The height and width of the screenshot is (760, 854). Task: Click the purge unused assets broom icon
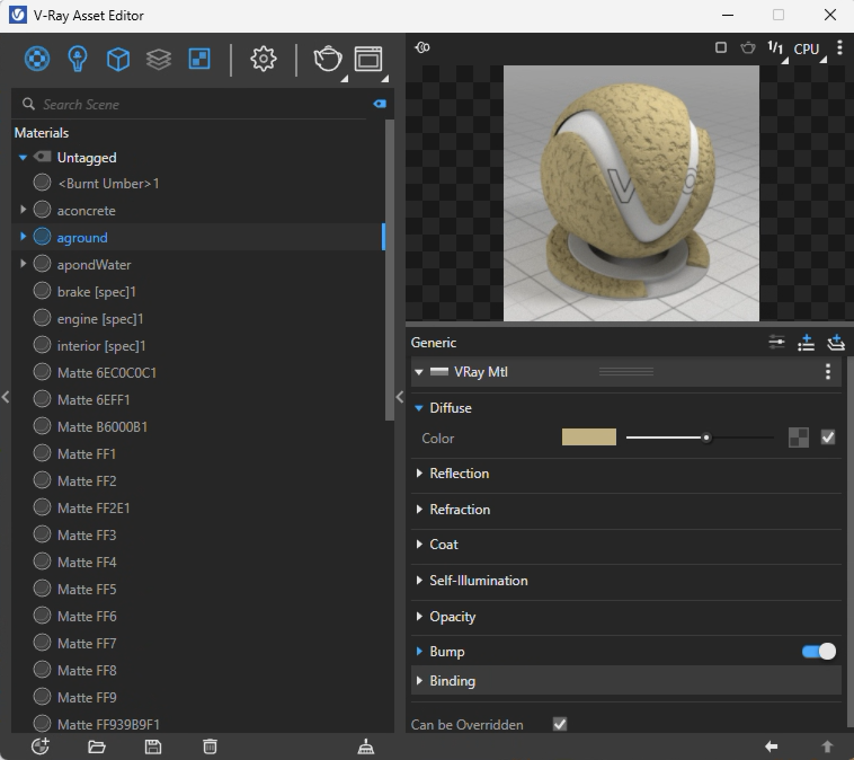point(366,747)
